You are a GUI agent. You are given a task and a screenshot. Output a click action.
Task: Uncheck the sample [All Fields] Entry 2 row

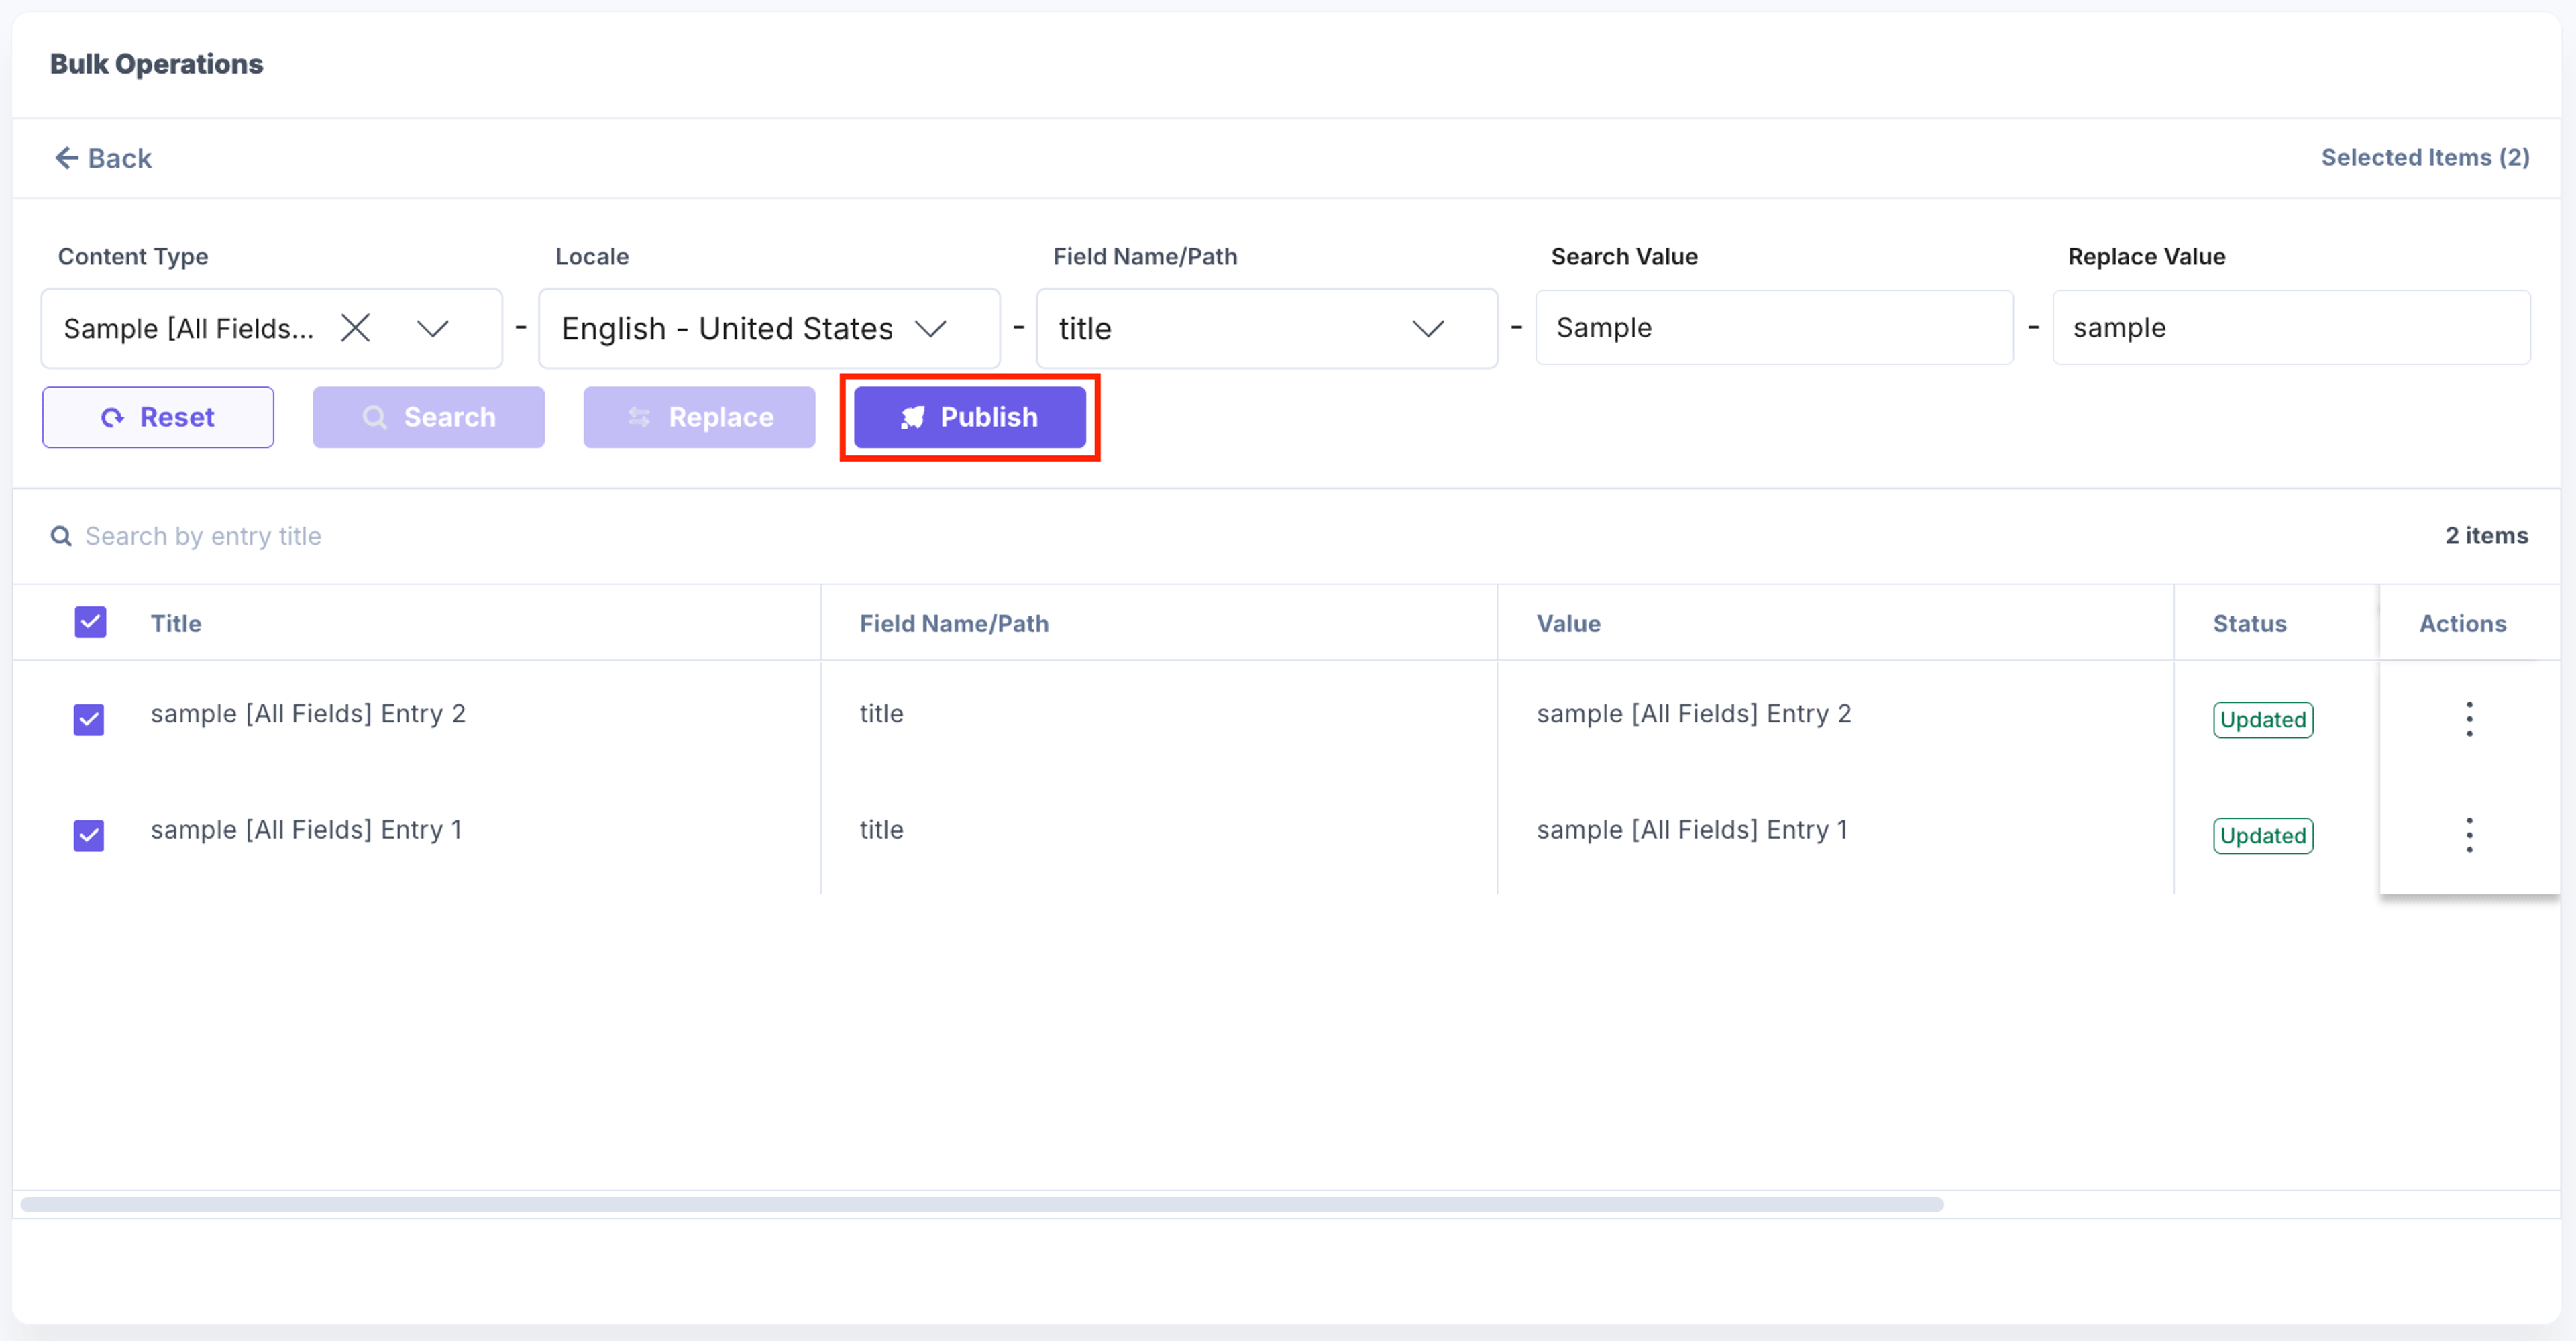coord(89,719)
